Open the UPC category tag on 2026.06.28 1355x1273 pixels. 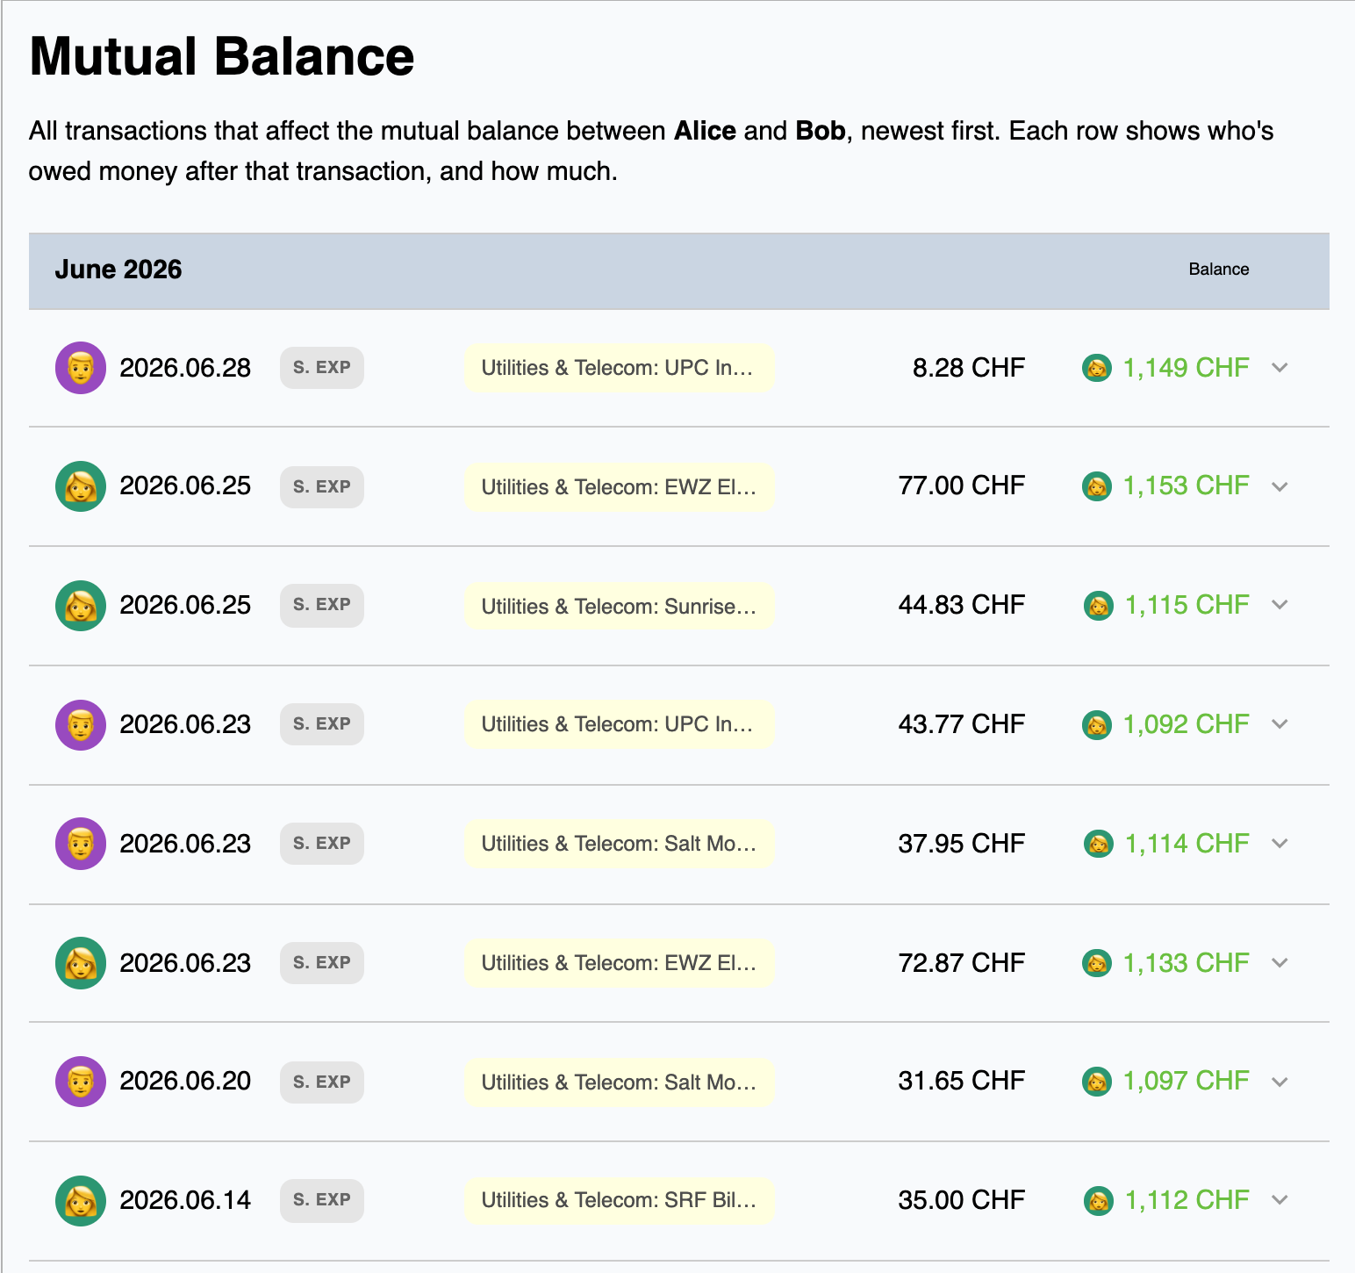click(x=620, y=368)
